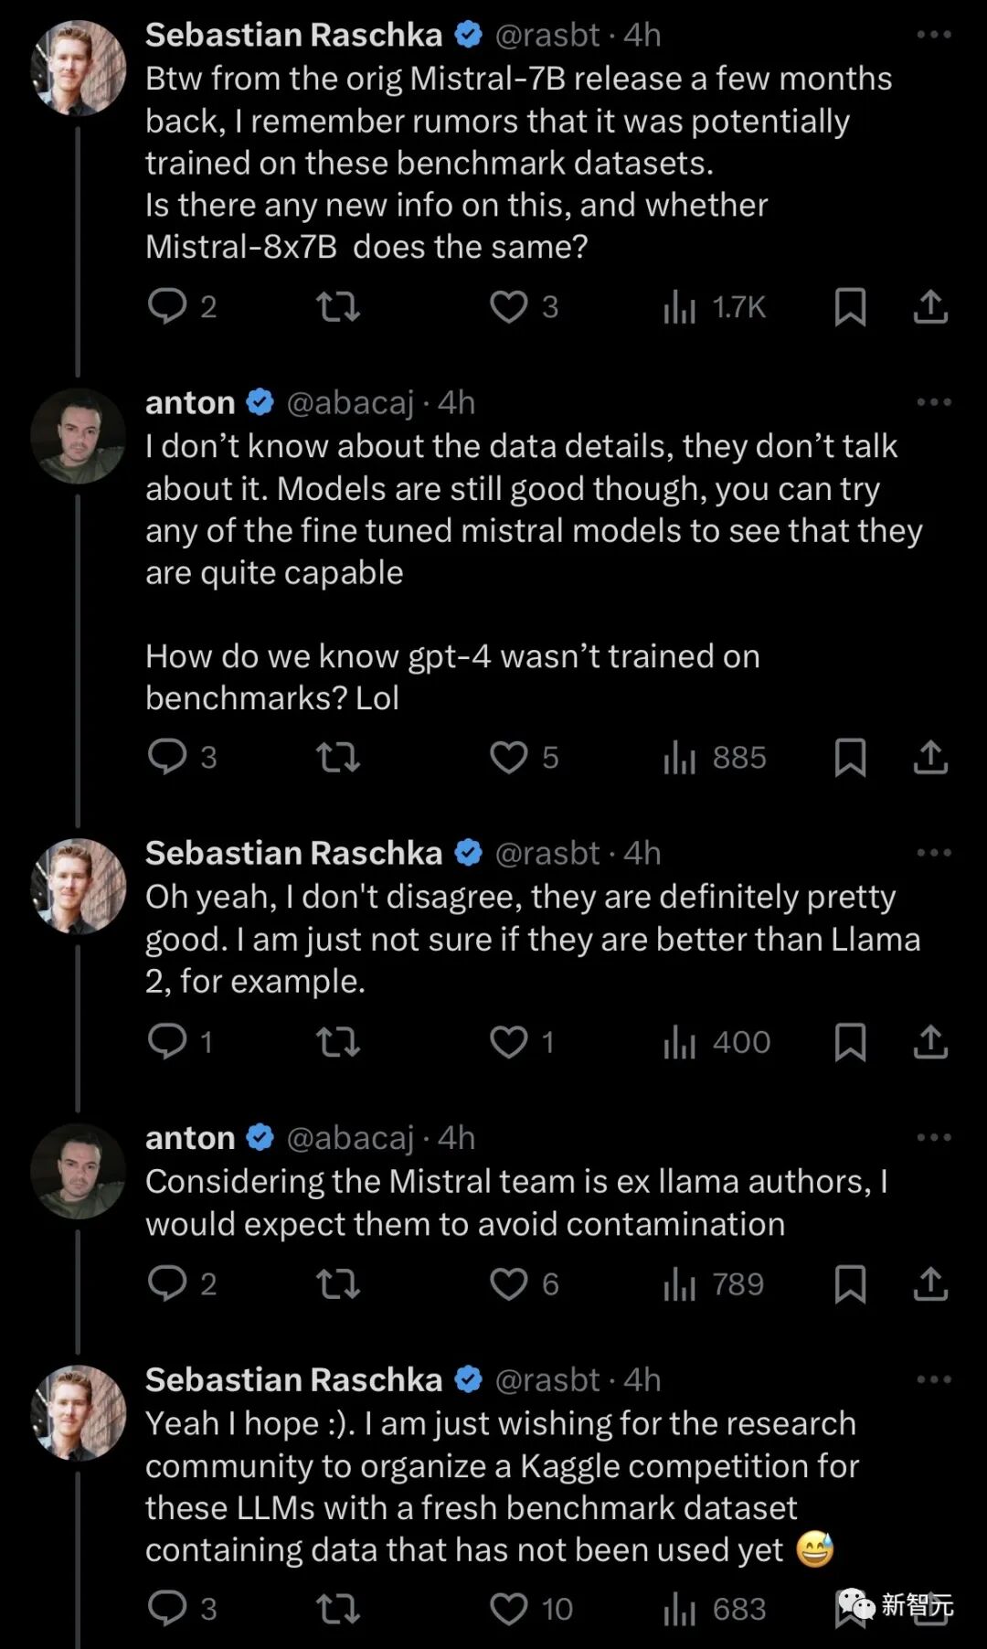View analytics showing 683 views
The height and width of the screenshot is (1649, 987).
point(715,1609)
